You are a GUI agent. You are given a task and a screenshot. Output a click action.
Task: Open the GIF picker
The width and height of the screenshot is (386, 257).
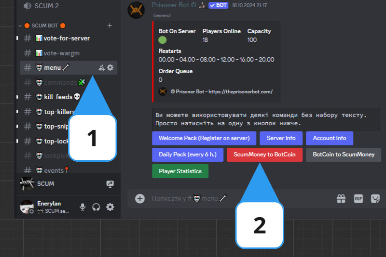(x=358, y=199)
